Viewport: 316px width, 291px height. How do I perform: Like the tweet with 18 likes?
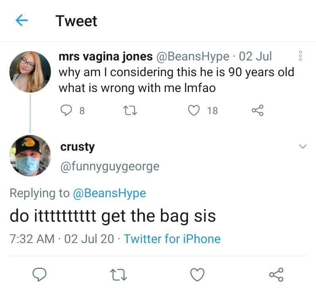tap(194, 111)
